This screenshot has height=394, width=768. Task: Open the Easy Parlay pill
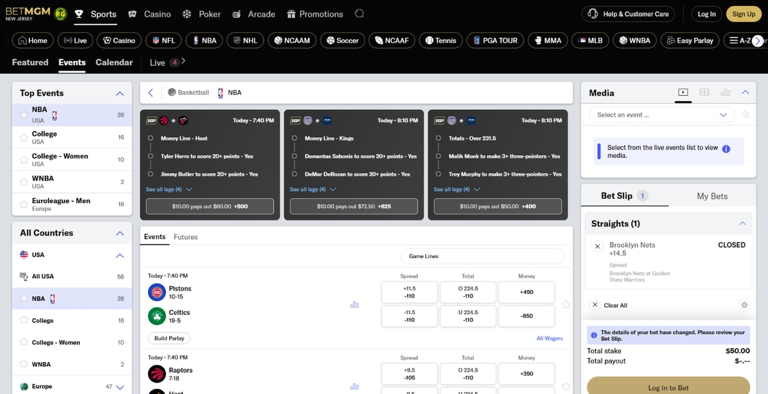[690, 40]
